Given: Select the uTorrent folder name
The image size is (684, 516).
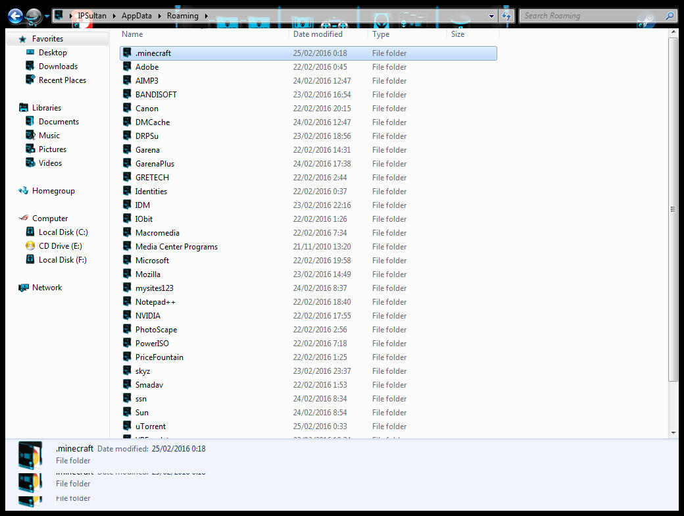Looking at the screenshot, I should click(151, 426).
